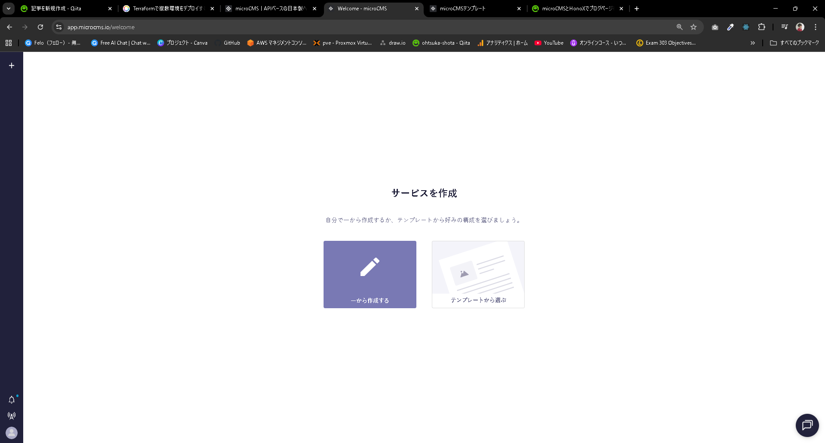This screenshot has height=443, width=825.
Task: Open the user avatar at sidebar bottom
Action: tap(12, 433)
